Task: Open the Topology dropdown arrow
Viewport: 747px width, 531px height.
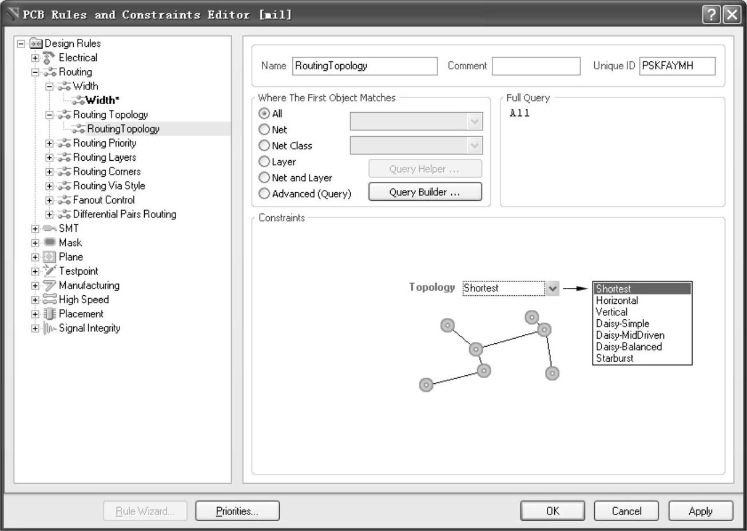Action: coord(552,288)
